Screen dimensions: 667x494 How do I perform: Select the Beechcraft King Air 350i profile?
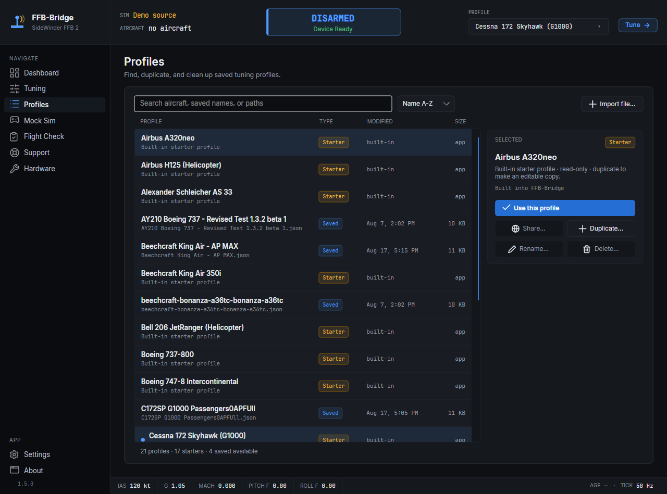click(303, 277)
